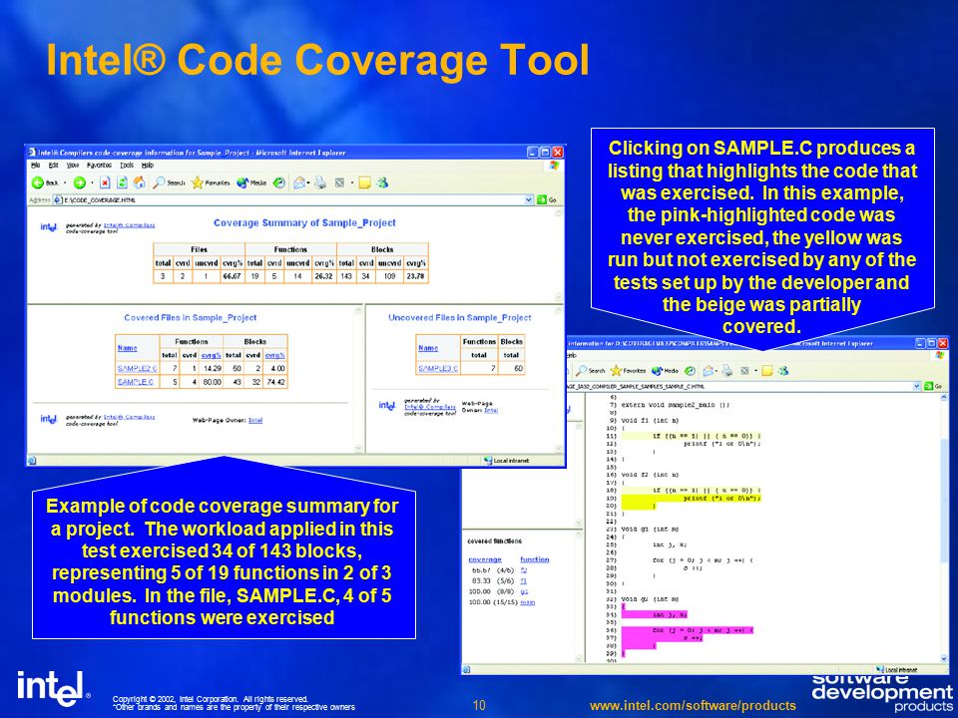Open address dropdown in SAMPLE_C listing window

click(916, 387)
